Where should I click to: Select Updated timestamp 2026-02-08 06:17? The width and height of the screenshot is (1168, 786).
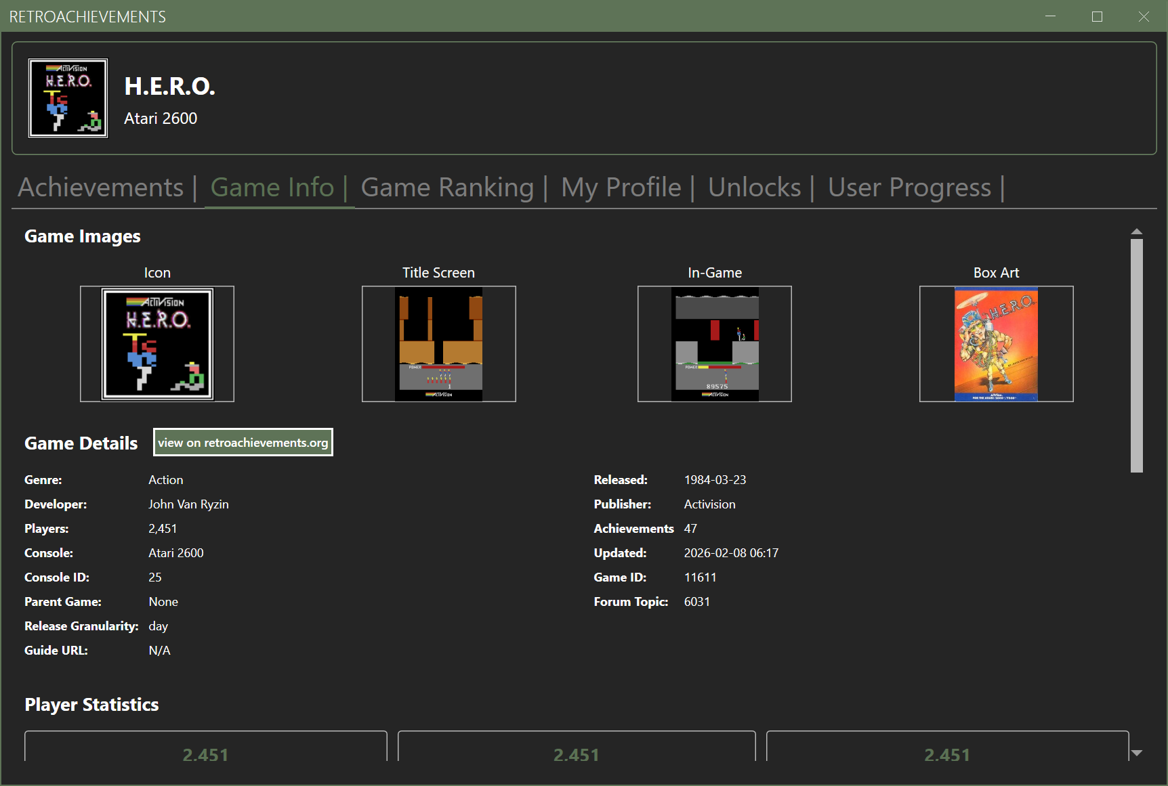pos(731,553)
